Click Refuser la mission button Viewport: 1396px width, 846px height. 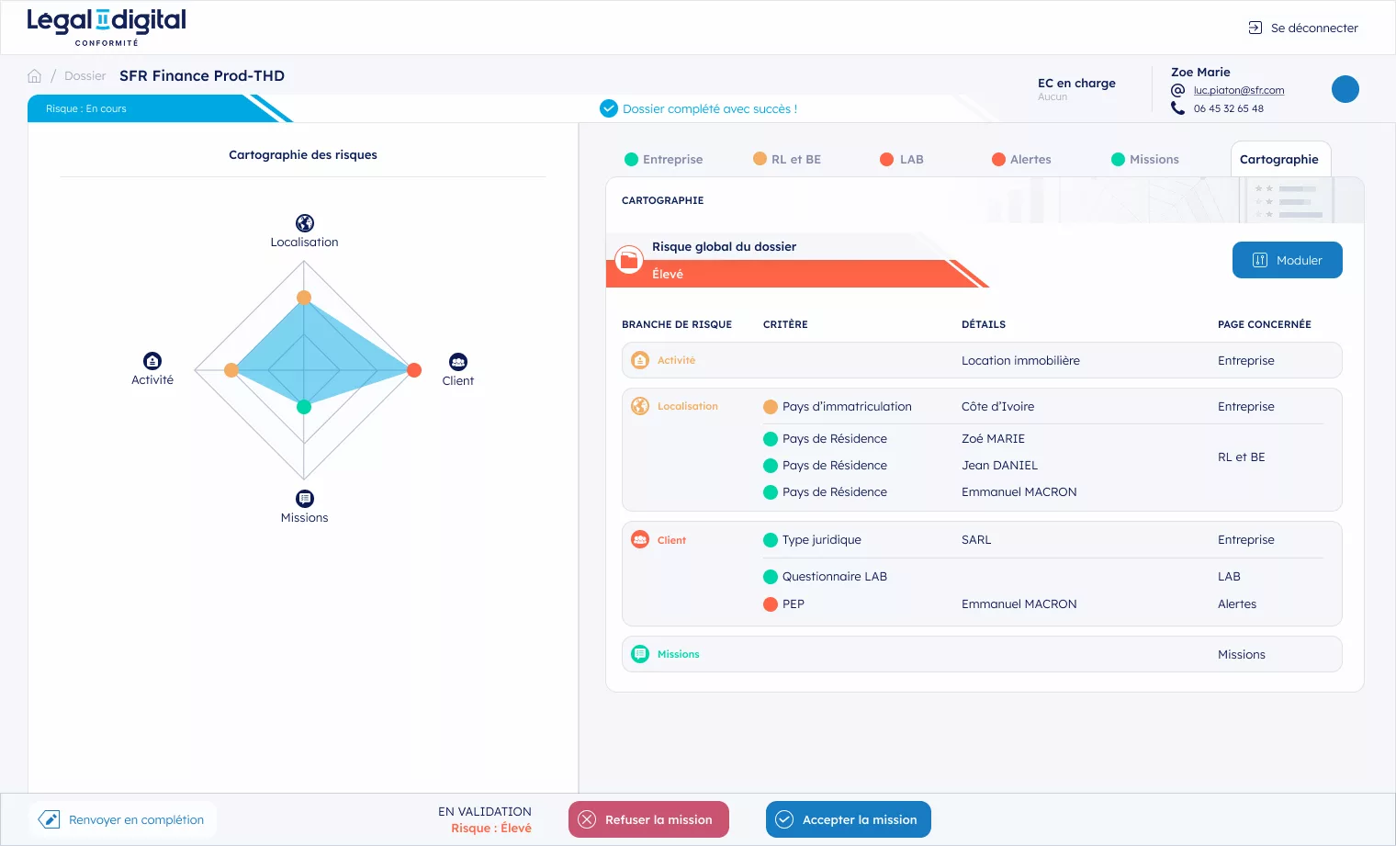pyautogui.click(x=648, y=819)
